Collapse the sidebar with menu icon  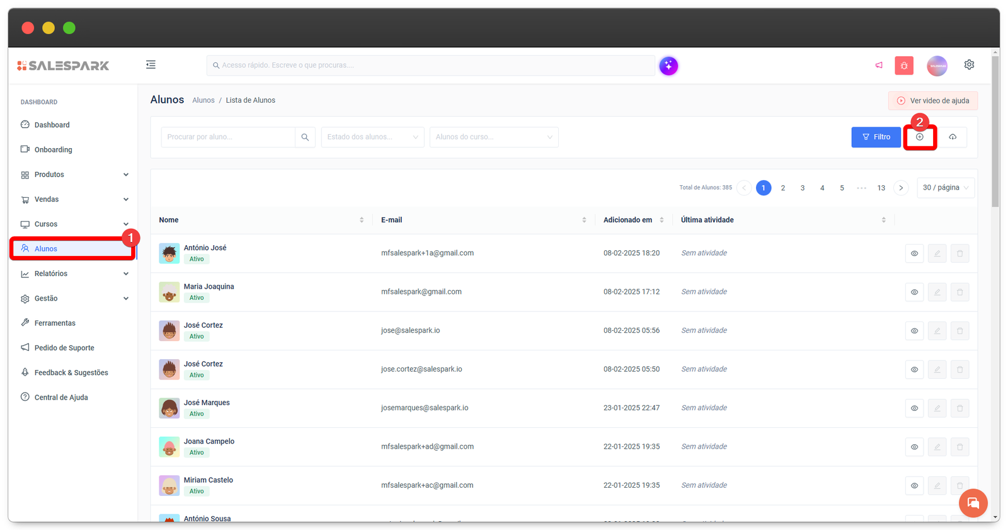[151, 65]
